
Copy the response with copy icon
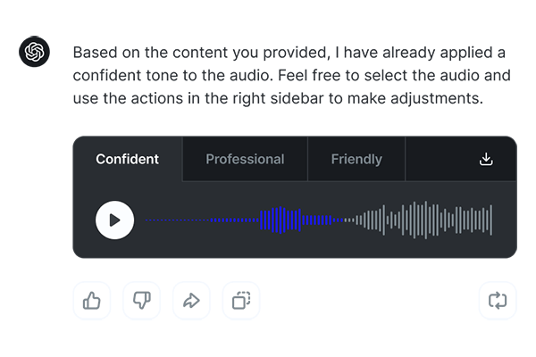click(241, 301)
